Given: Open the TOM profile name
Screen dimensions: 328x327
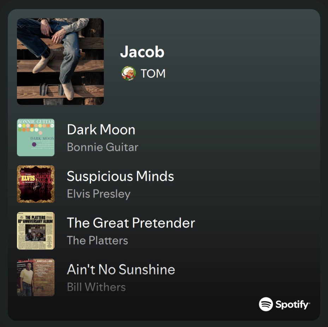Looking at the screenshot, I should (153, 74).
